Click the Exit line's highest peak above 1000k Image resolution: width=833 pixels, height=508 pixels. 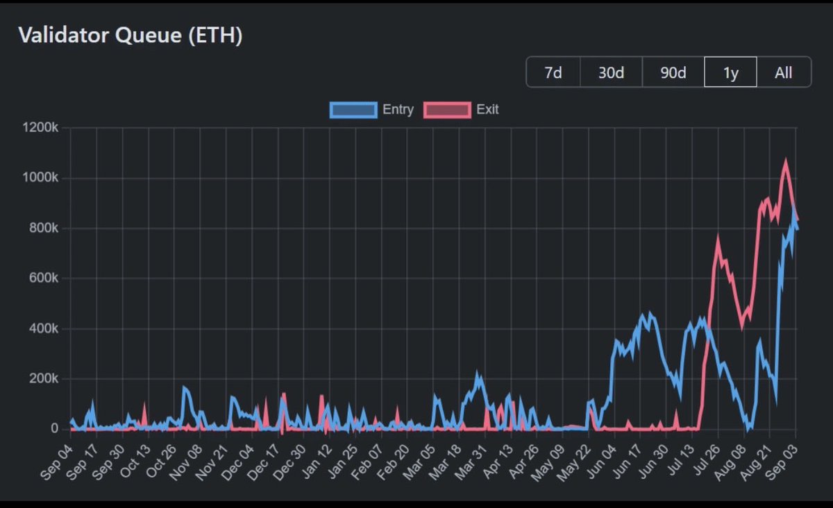coord(786,162)
